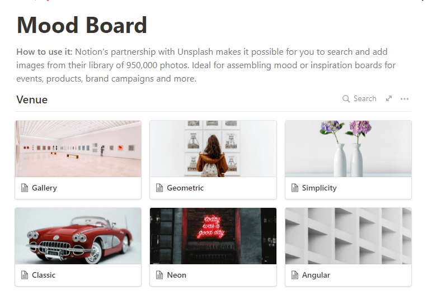The width and height of the screenshot is (437, 295).
Task: Click the Mood Board page title
Action: (x=82, y=25)
